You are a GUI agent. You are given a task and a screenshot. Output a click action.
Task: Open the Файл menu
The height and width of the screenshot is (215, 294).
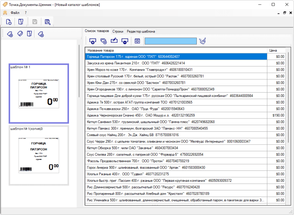click(15, 13)
